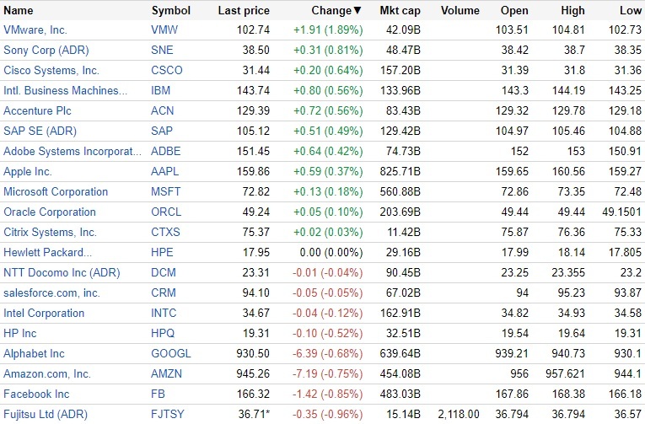
Task: Click the FJTSY ticker symbol link
Action: click(x=169, y=415)
